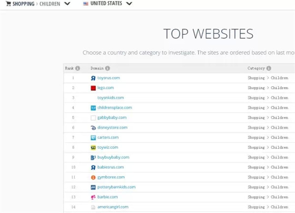Open the gymboree.com link

coord(111,177)
